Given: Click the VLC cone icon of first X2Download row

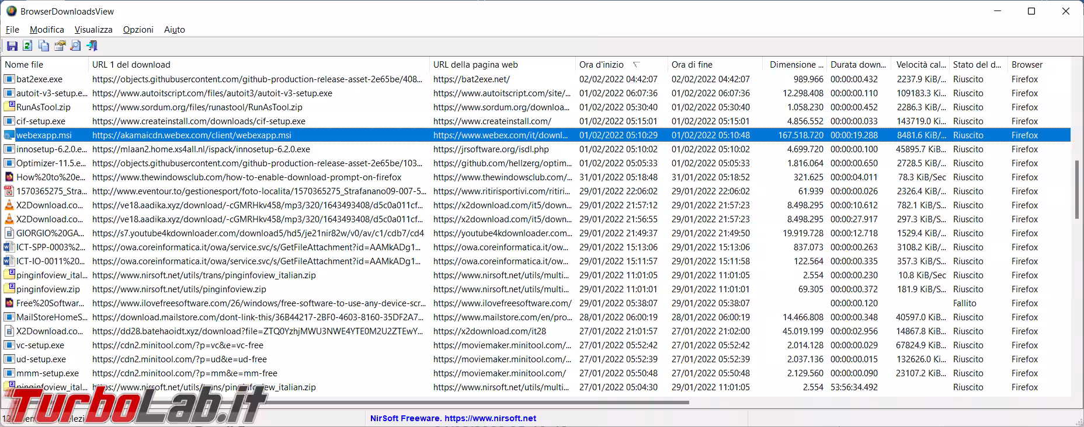Looking at the screenshot, I should coord(9,205).
